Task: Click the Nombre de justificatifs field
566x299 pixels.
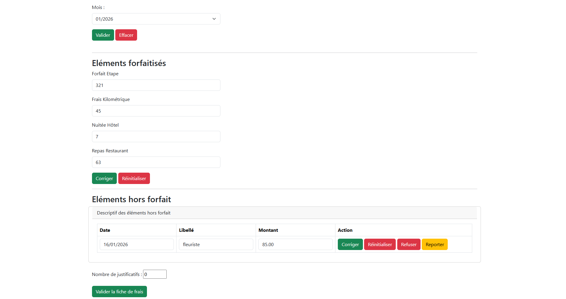Action: 155,274
